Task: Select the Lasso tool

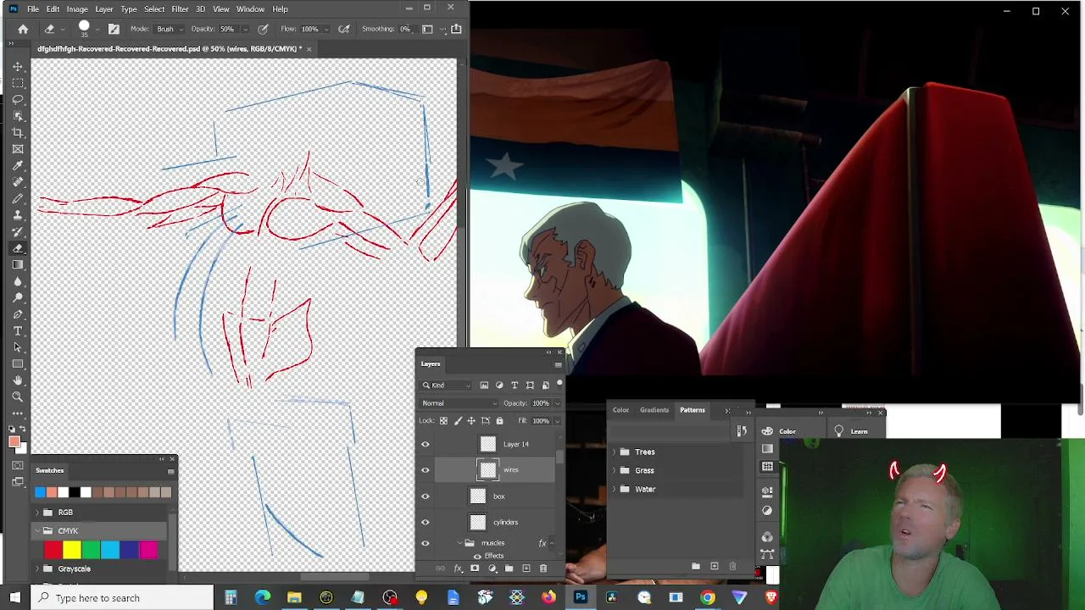Action: click(x=18, y=99)
